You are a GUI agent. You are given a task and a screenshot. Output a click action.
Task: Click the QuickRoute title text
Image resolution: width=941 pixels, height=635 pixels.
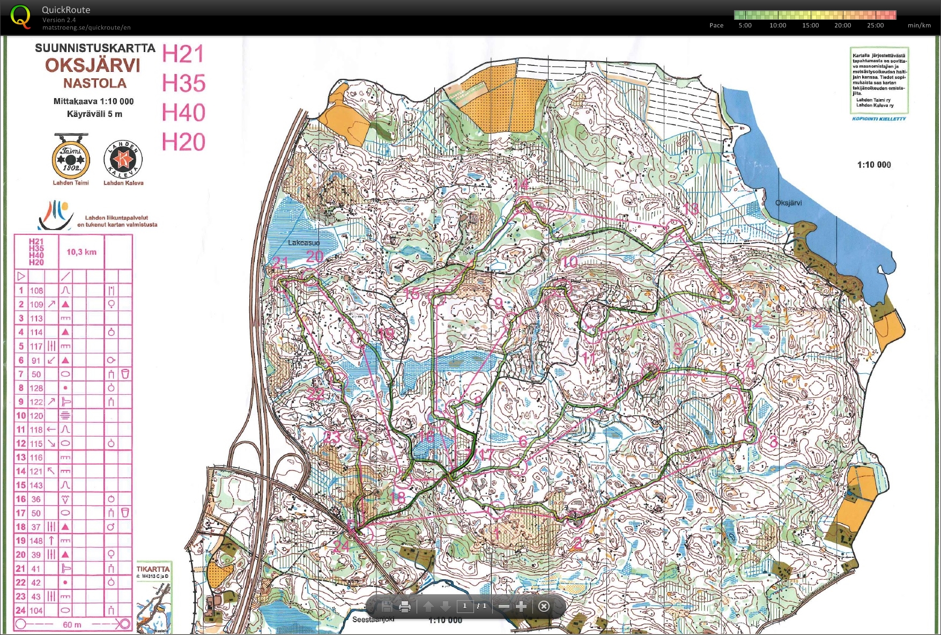click(66, 10)
